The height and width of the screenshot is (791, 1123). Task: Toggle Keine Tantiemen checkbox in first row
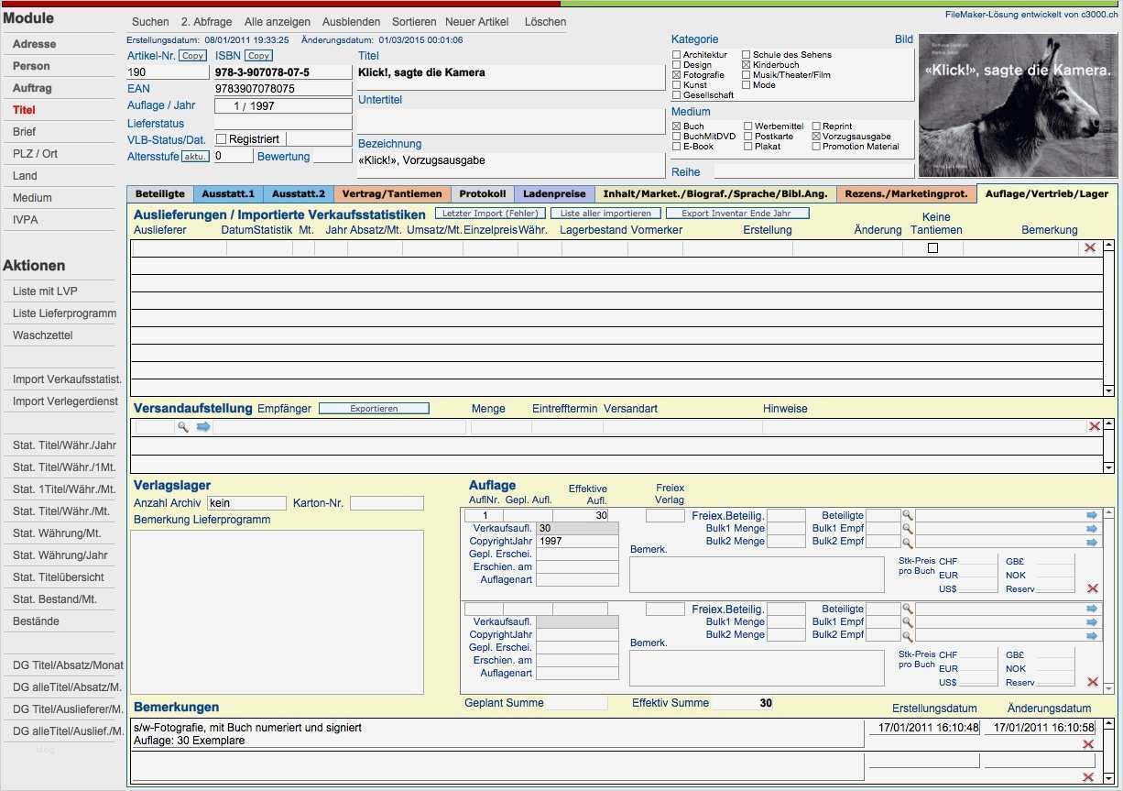pos(932,248)
